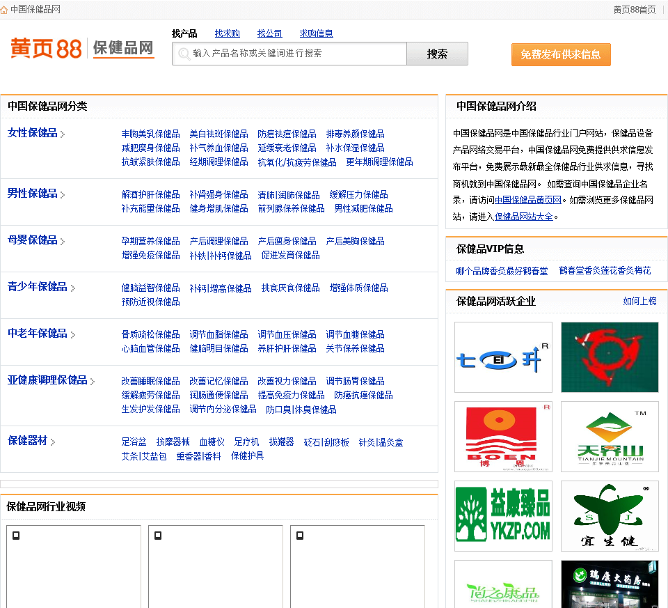Screen dimensions: 668x608
Task: Open the 更年期调理保健品 link
Action: coord(379,162)
